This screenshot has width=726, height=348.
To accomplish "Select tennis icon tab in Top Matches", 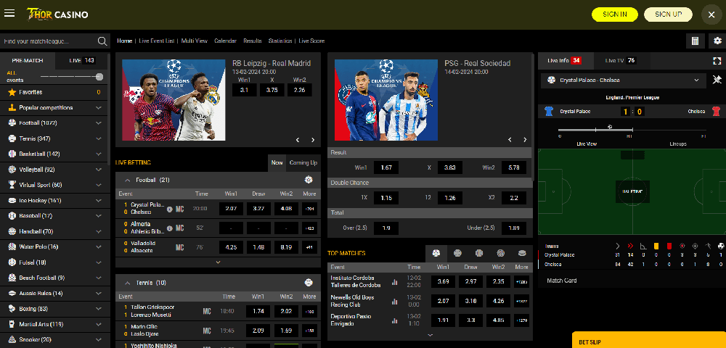I will click(457, 253).
